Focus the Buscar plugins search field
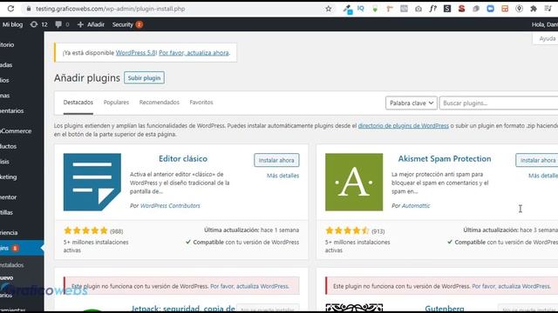The width and height of the screenshot is (558, 313). click(499, 103)
